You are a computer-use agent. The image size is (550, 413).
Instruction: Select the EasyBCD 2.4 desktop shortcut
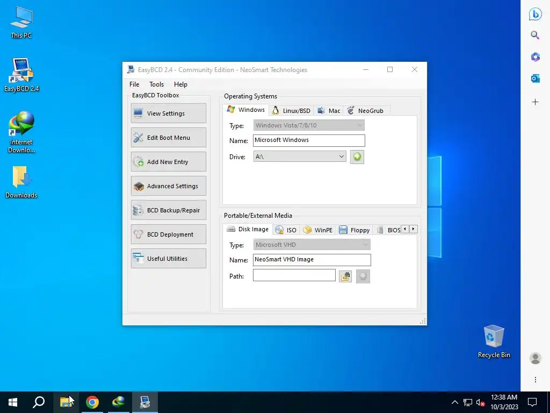coord(21,75)
